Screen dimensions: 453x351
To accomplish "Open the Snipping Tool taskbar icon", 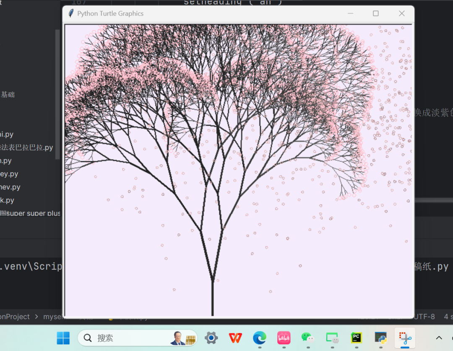I will pos(405,338).
